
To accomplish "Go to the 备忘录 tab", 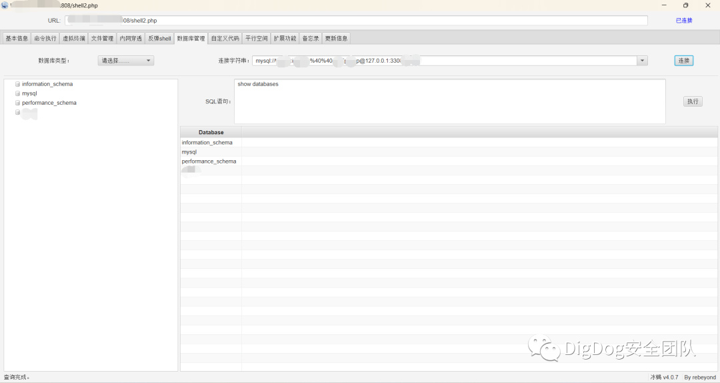I will [311, 38].
